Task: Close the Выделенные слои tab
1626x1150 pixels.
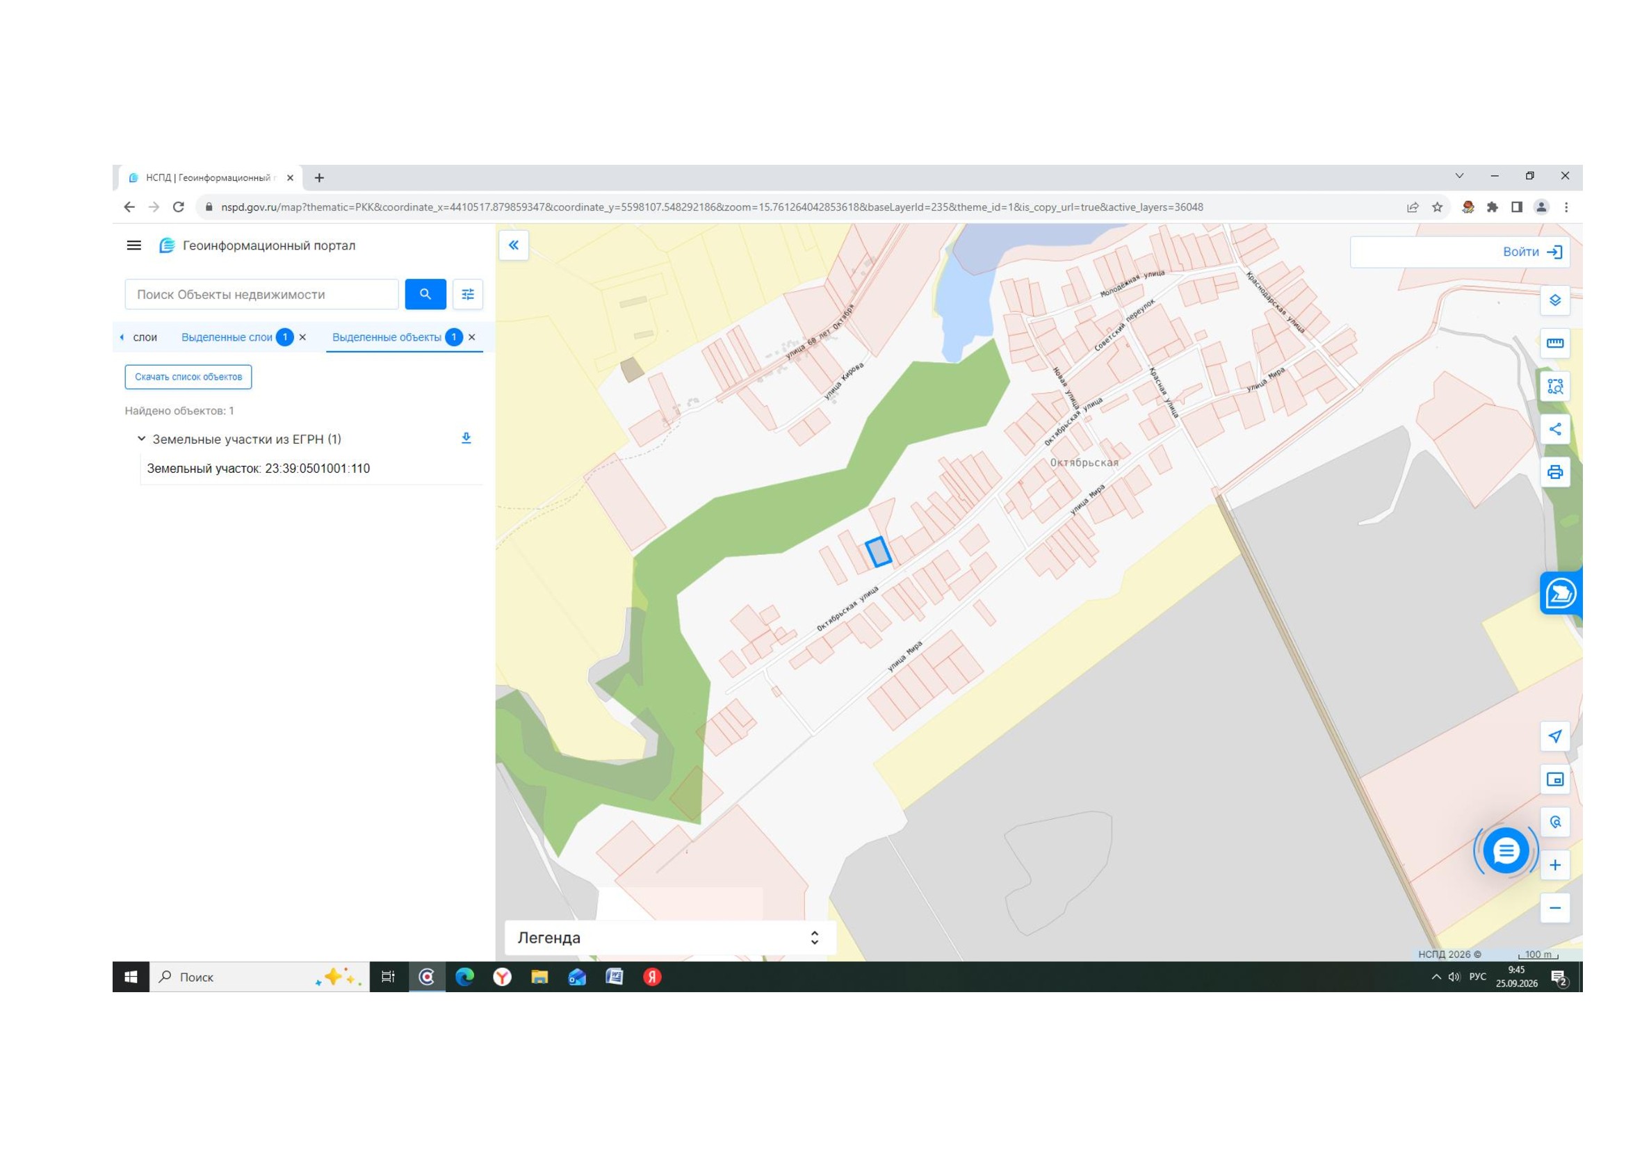Action: pyautogui.click(x=302, y=337)
